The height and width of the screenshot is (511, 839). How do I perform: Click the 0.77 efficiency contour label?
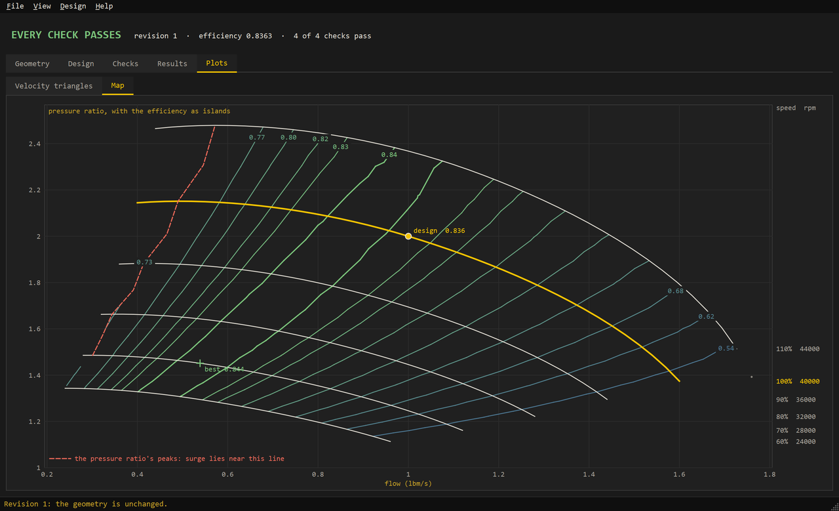(257, 138)
